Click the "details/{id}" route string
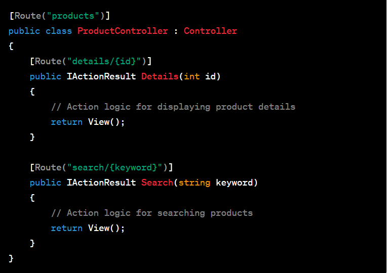Screen dimensions: 387x273 (x=106, y=61)
